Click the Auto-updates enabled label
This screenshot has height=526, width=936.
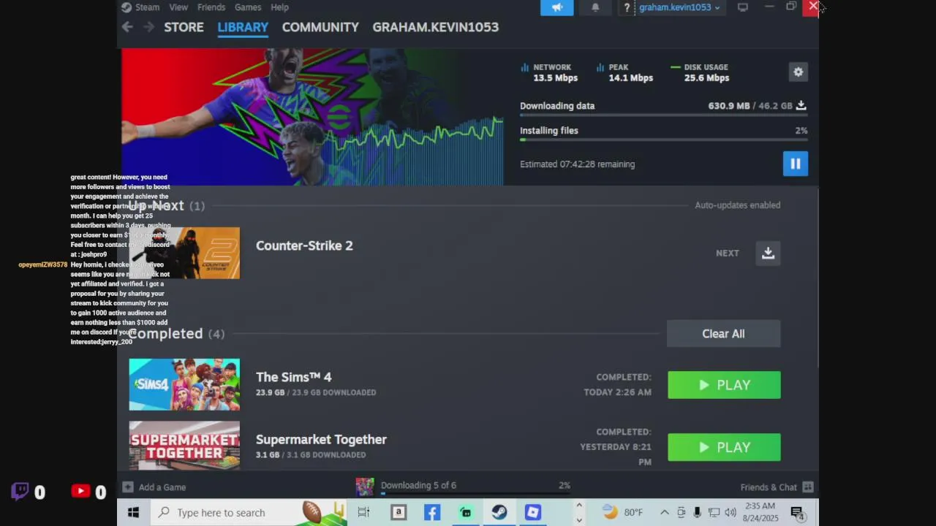[737, 205]
